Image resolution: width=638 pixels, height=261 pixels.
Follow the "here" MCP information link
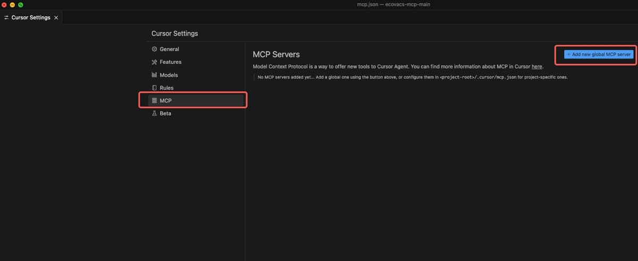(536, 66)
